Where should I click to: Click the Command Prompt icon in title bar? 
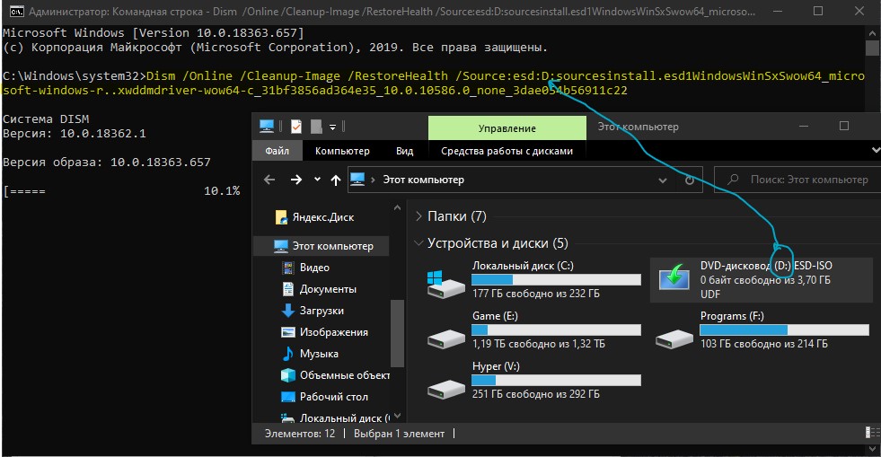(x=17, y=12)
